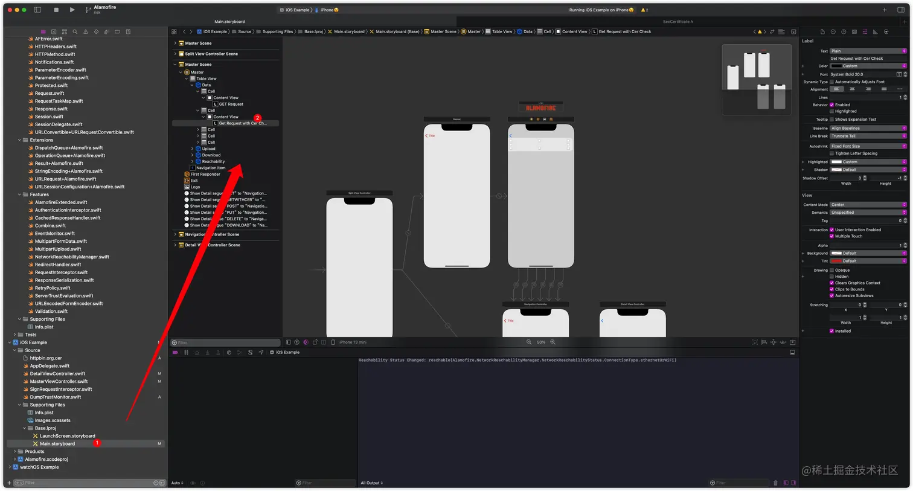This screenshot has width=913, height=491.
Task: Check the Highlighted behavior checkbox
Action: pyautogui.click(x=831, y=111)
